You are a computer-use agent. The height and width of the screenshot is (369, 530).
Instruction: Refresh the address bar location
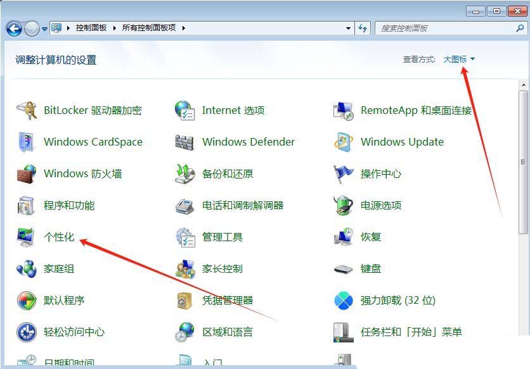point(363,28)
